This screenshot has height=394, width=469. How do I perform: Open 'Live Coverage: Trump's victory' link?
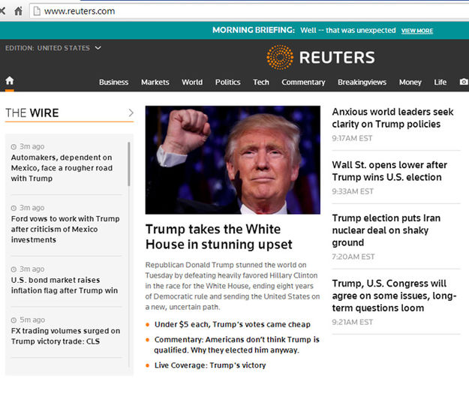pyautogui.click(x=210, y=365)
